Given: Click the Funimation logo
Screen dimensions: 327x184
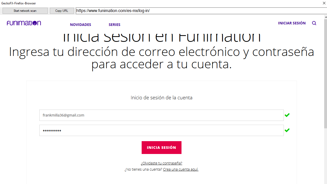Looking at the screenshot, I should point(24,23).
